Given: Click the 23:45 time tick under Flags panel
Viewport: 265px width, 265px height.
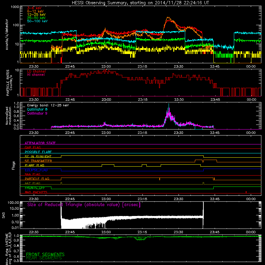Looking at the screenshot, I should click(215, 199).
